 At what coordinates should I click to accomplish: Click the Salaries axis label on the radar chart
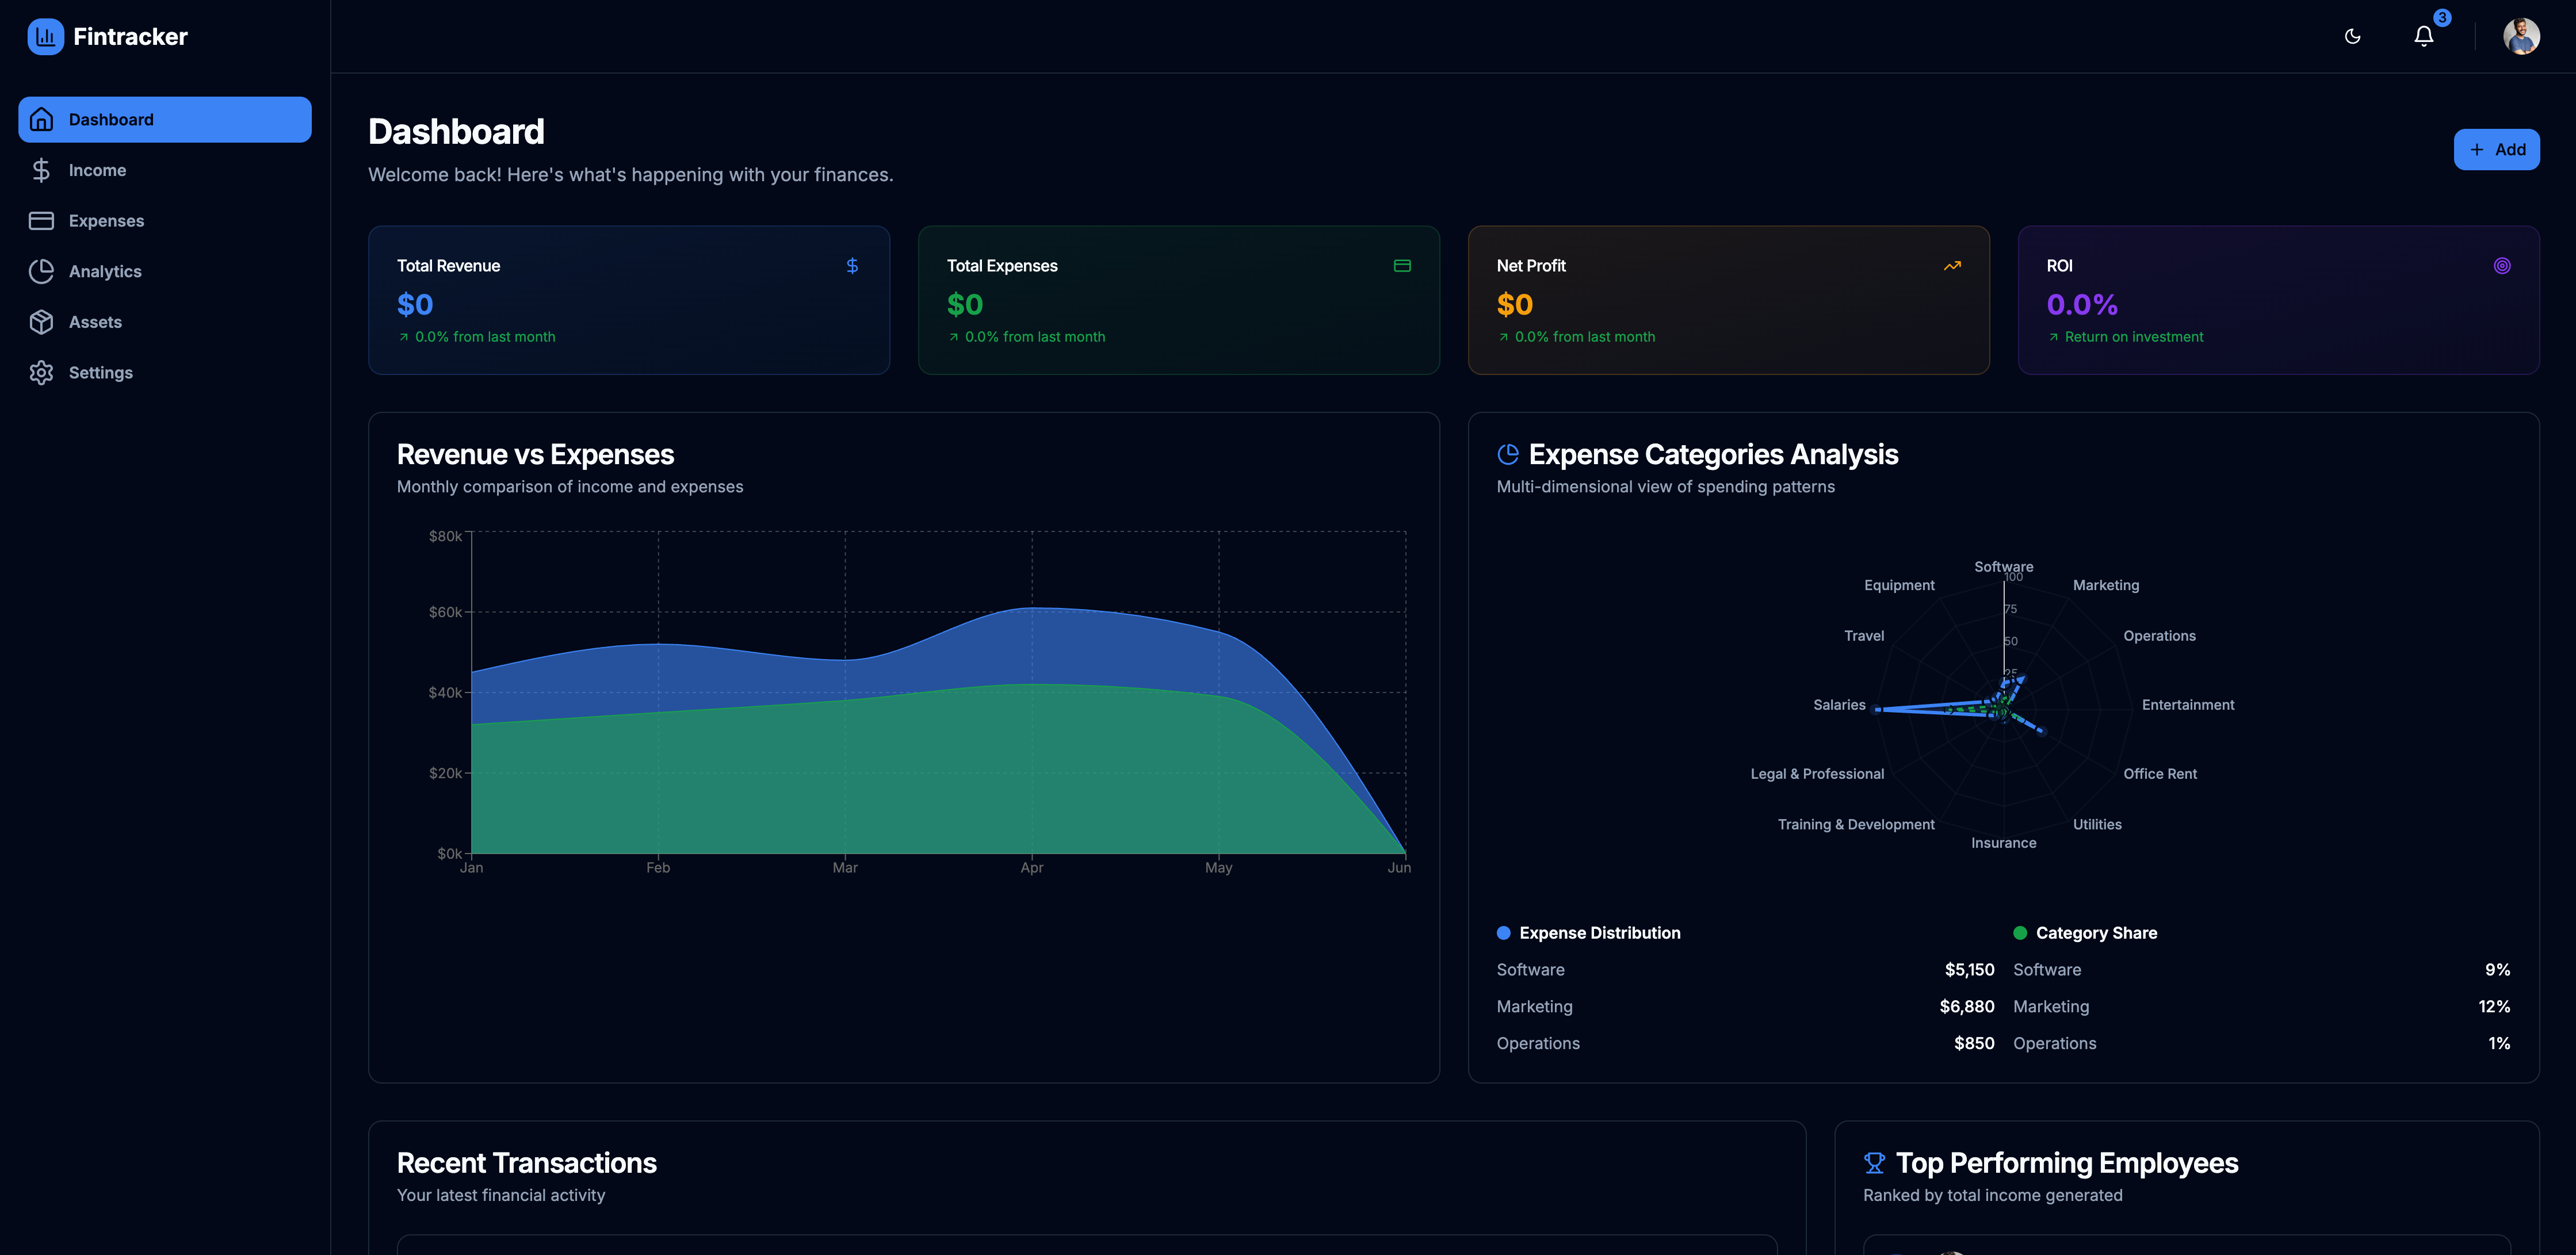[x=1839, y=705]
